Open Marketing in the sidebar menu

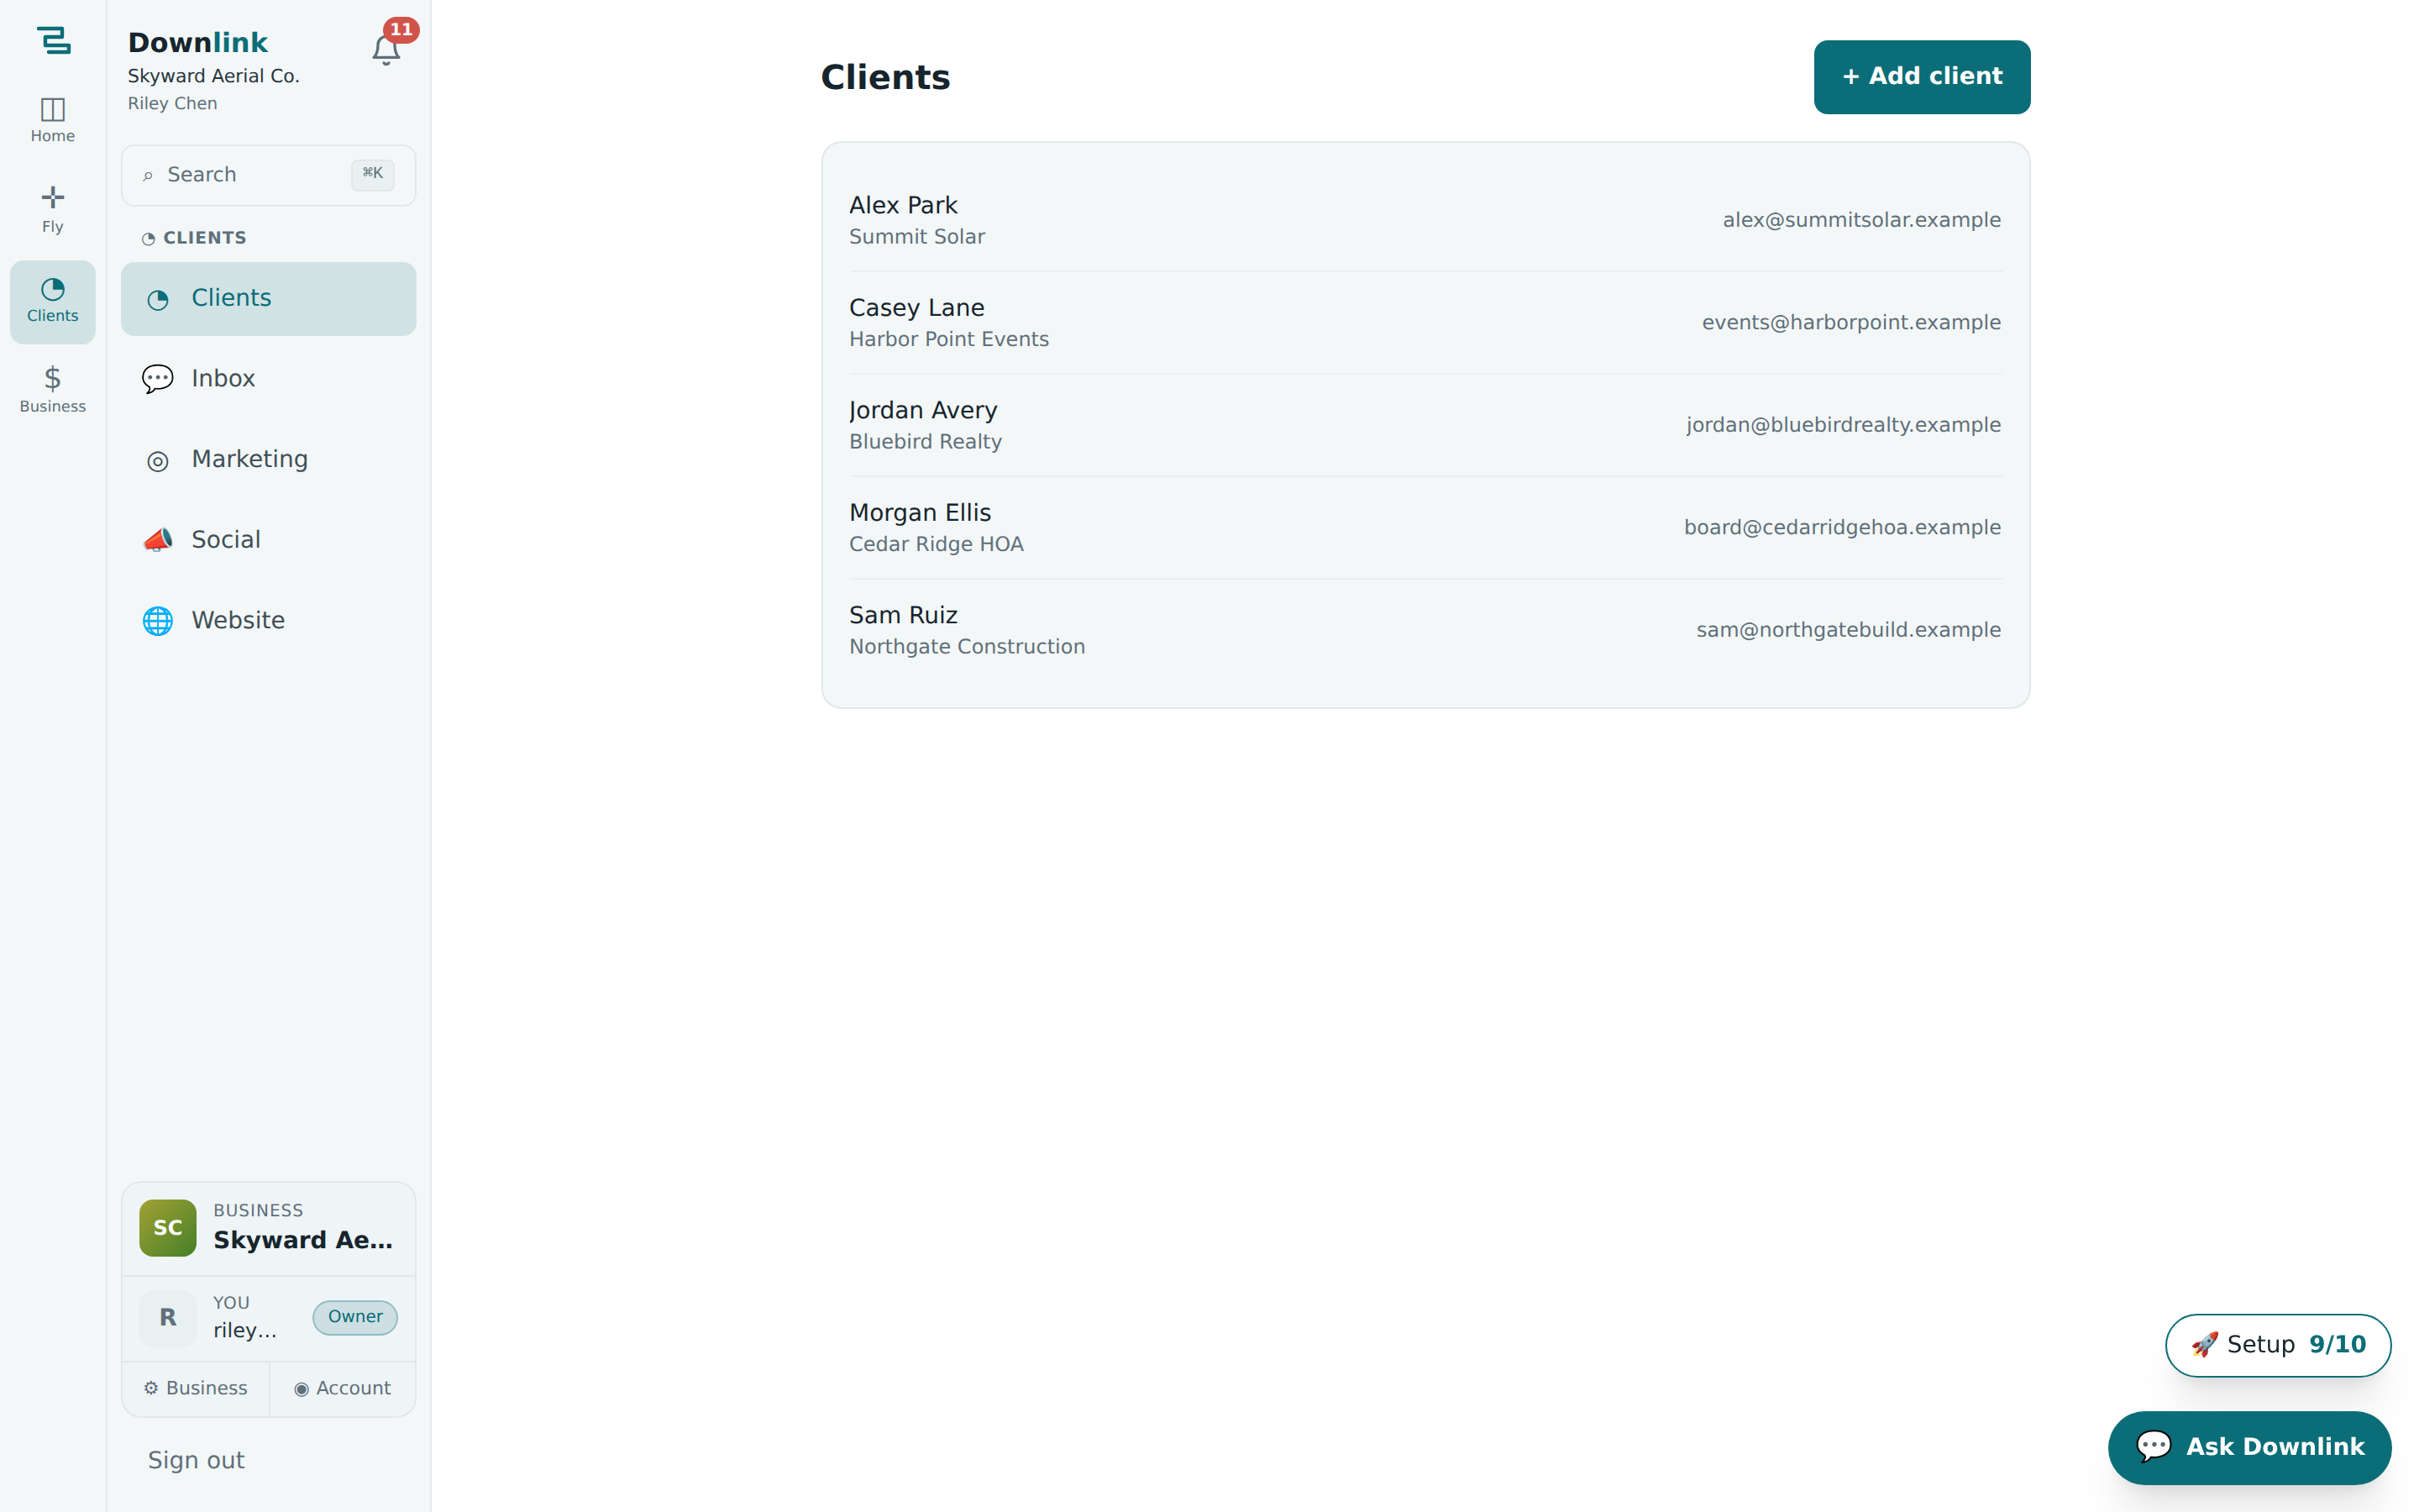[x=269, y=460]
